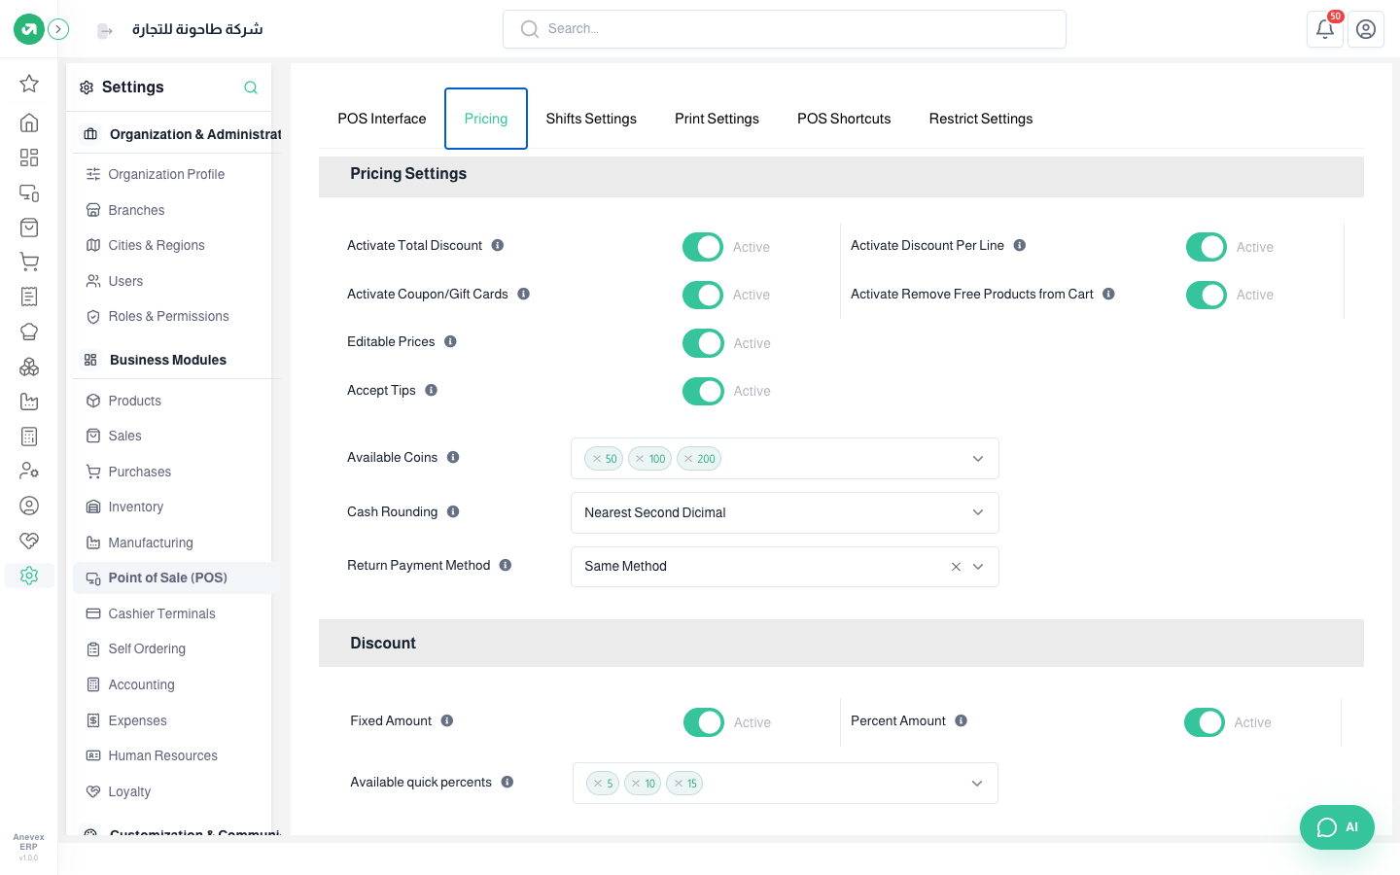Open user profile icon
1400x875 pixels.
coord(1365,29)
